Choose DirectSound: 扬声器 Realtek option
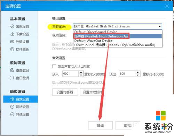Image resolution: width=174 pixels, height=136 pixels. 118,45
